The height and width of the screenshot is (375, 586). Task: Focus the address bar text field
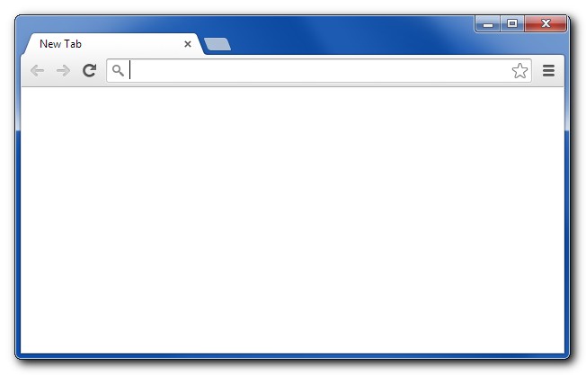(320, 70)
